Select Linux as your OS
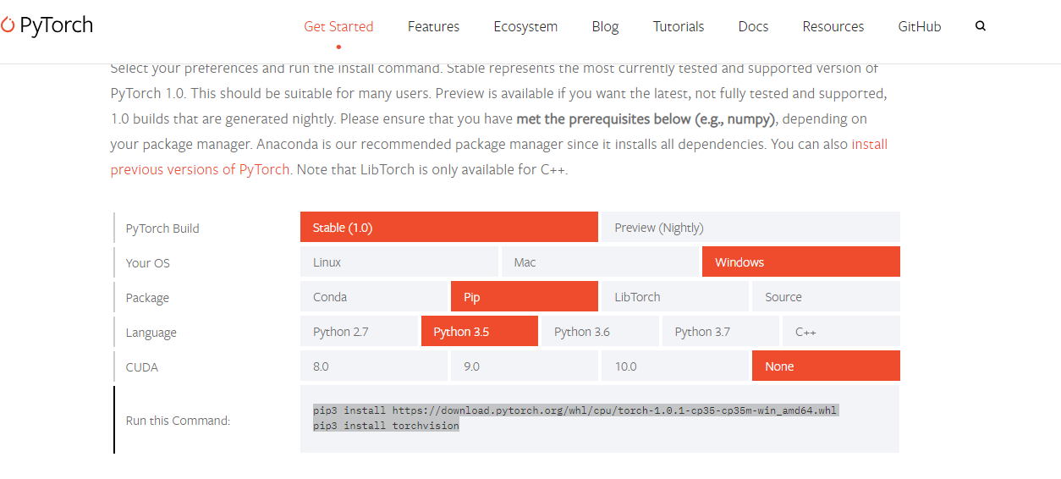The image size is (1061, 479). [x=399, y=262]
